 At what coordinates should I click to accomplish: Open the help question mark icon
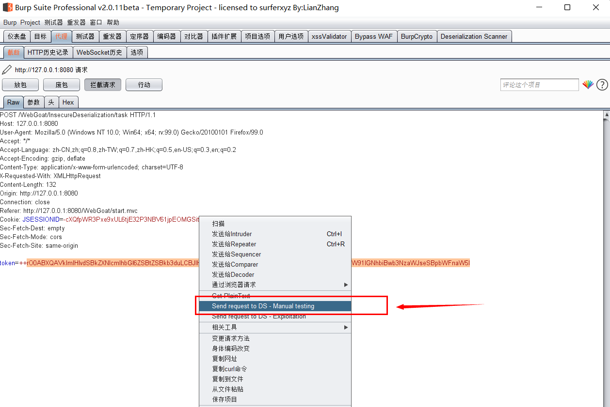[602, 85]
